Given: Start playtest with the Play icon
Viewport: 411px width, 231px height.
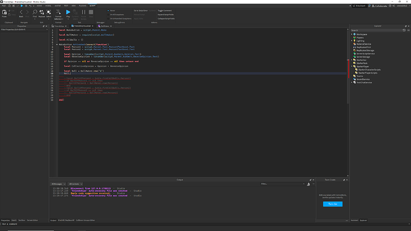Looking at the screenshot, I should [68, 12].
